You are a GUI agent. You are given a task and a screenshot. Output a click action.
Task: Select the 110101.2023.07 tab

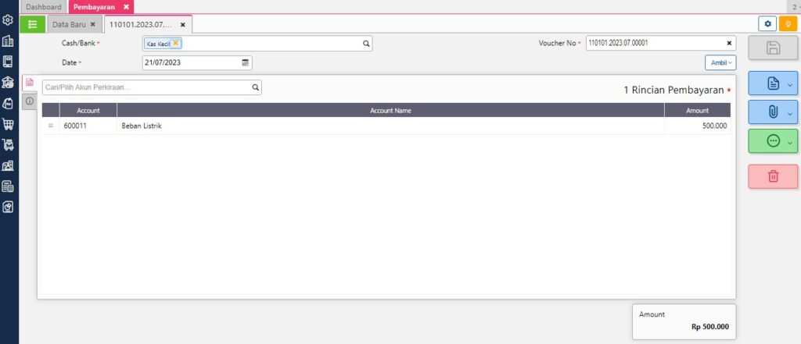(x=141, y=24)
